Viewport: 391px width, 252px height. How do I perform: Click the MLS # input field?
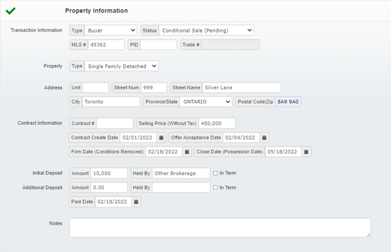[x=105, y=45]
